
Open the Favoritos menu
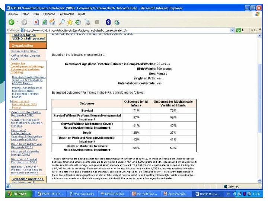[49, 14]
